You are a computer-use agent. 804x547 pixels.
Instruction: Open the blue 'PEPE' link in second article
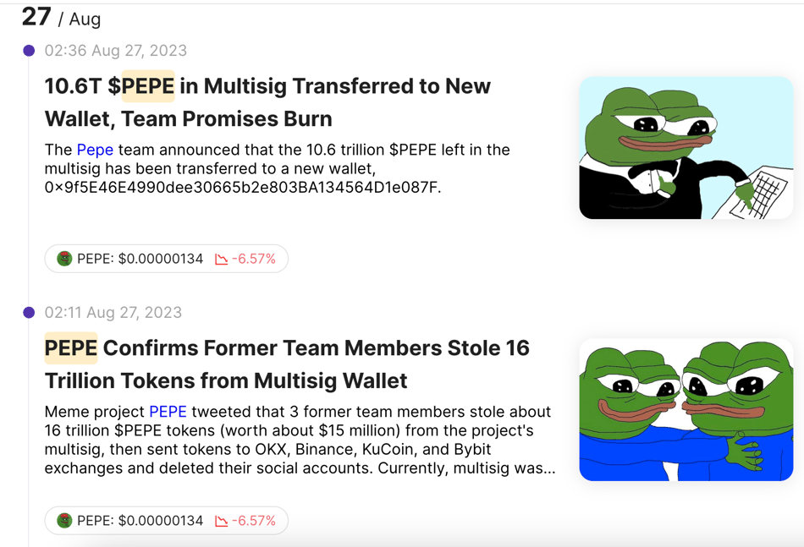coord(168,412)
